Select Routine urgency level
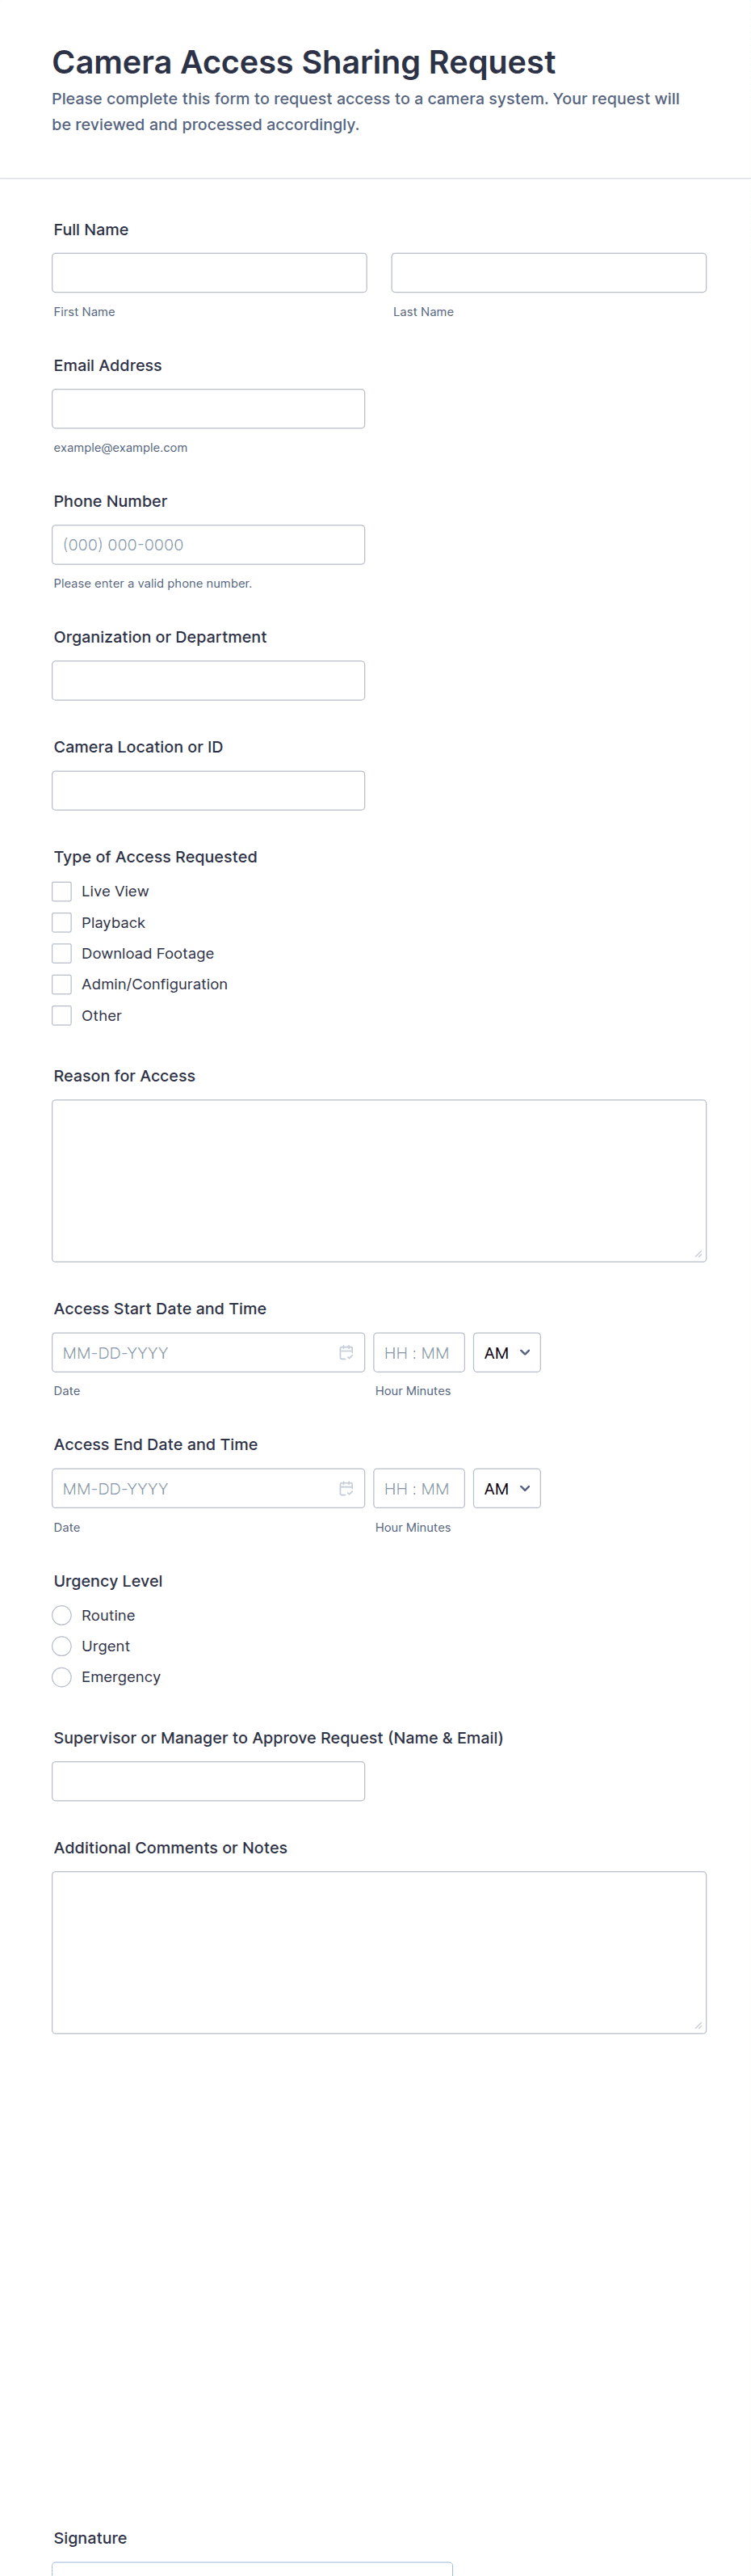 62,1616
